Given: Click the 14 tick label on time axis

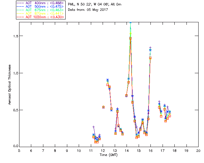Looking at the screenshot, I should click(127, 150).
